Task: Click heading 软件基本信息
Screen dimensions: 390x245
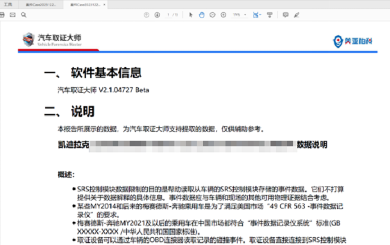Action: (106, 73)
